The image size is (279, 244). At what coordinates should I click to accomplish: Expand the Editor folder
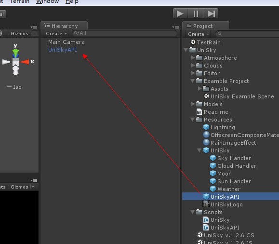(x=193, y=73)
